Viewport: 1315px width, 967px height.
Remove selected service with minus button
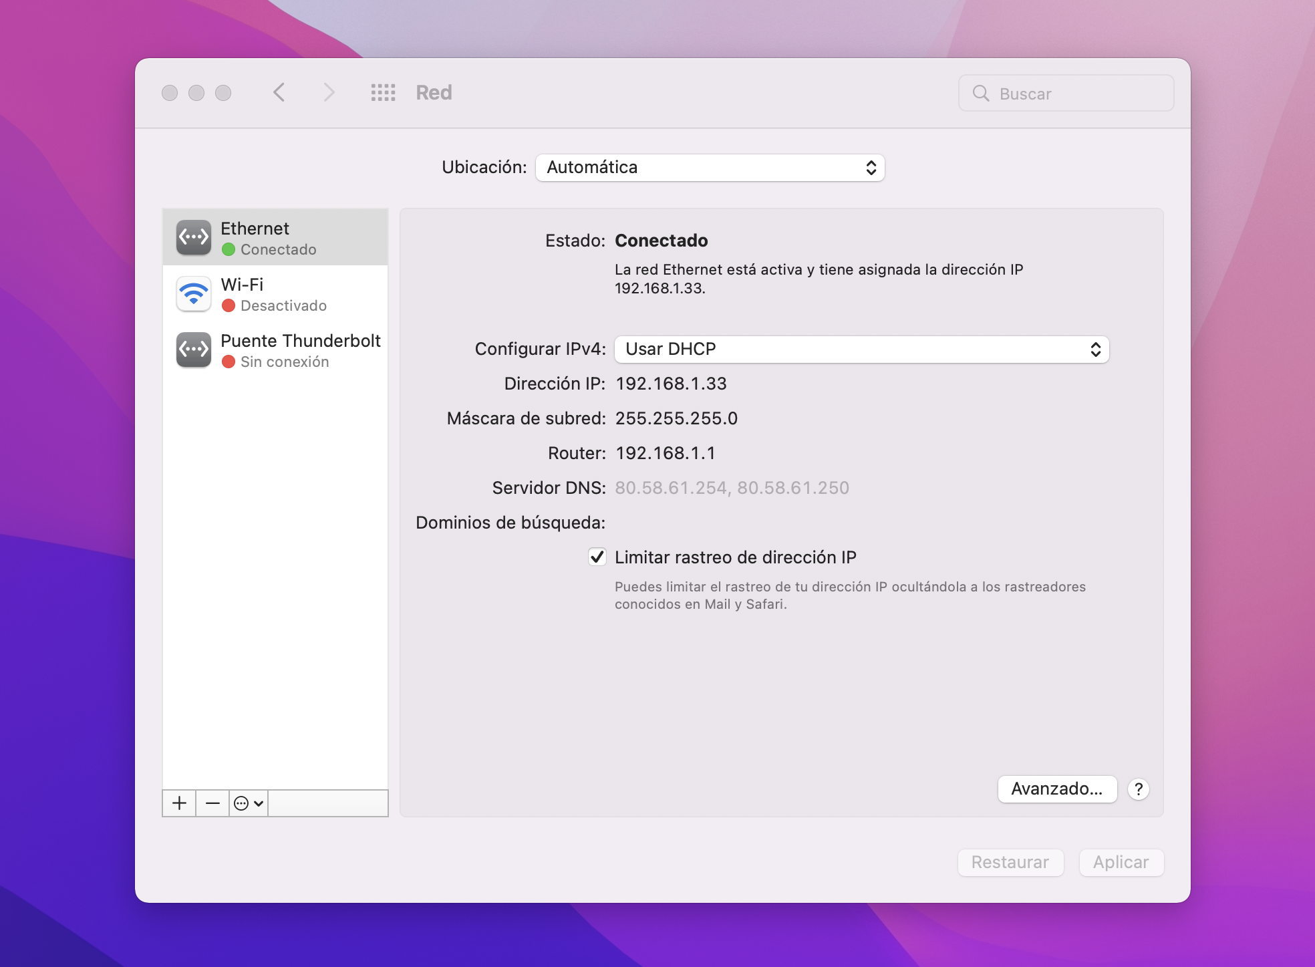212,803
